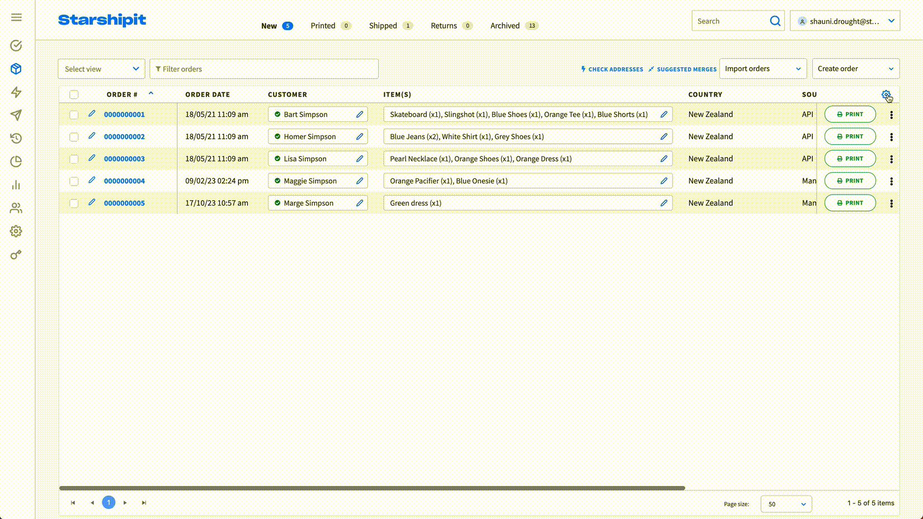Select checkbox for order 0000000003

[74, 159]
